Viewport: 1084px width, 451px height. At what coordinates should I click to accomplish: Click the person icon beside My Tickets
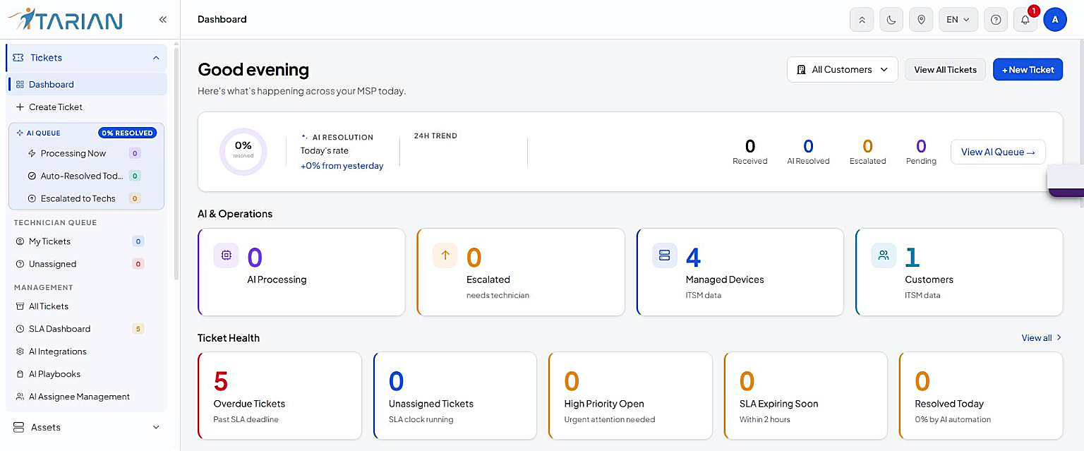tap(20, 241)
